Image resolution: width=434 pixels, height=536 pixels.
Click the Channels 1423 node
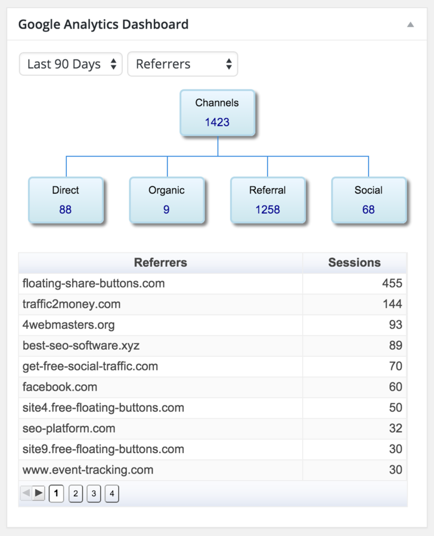coord(218,113)
